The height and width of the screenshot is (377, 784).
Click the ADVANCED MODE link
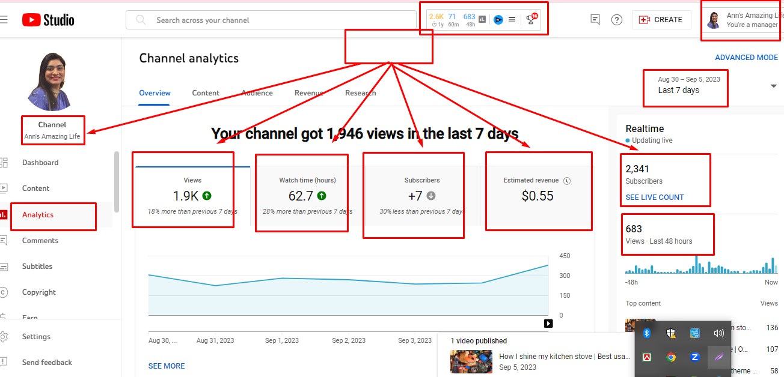pos(746,58)
